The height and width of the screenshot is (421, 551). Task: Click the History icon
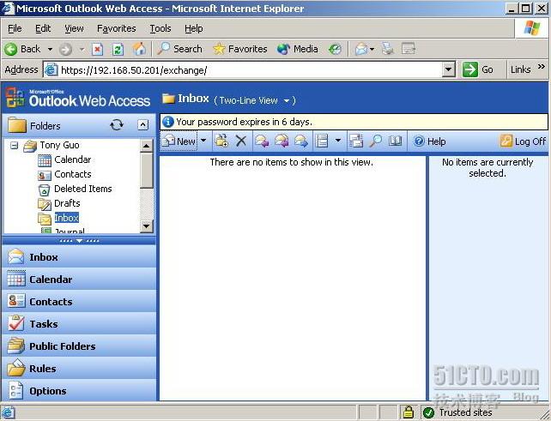tap(335, 49)
